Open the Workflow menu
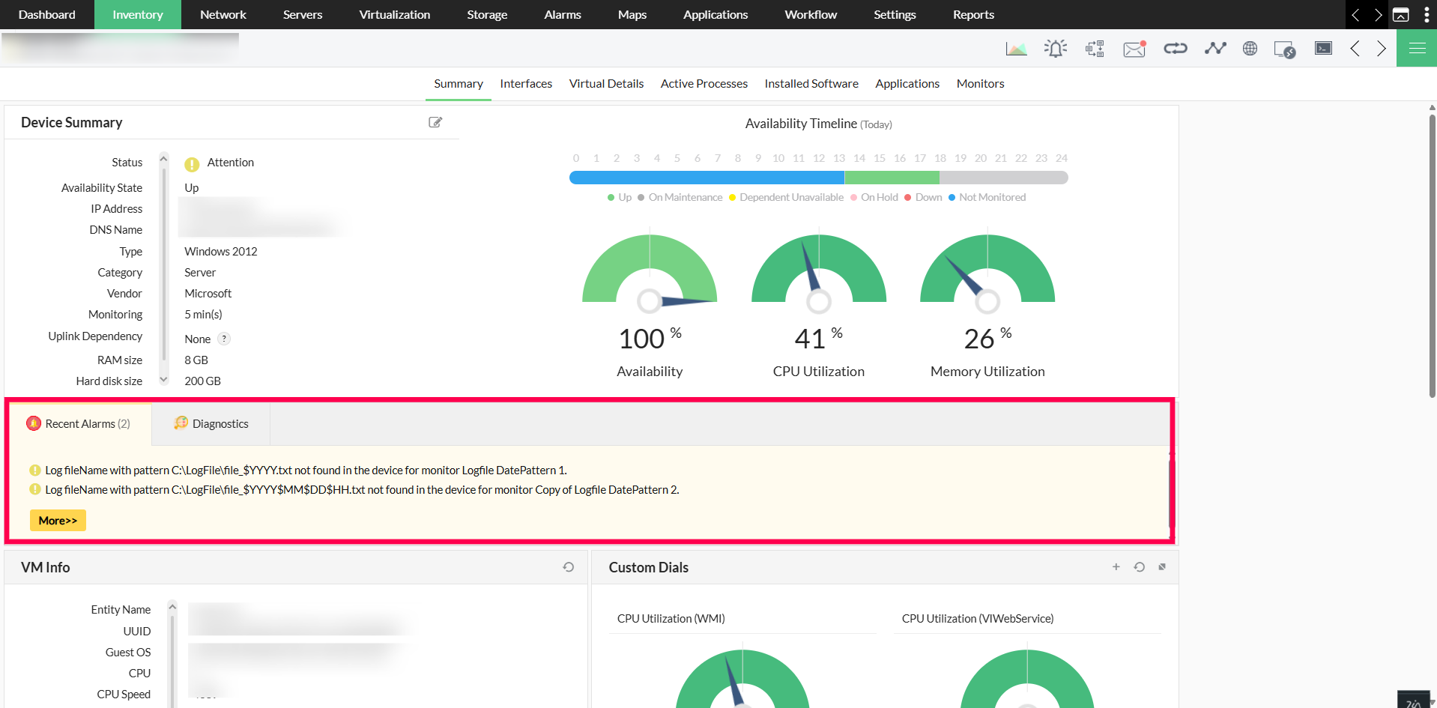 coord(811,15)
